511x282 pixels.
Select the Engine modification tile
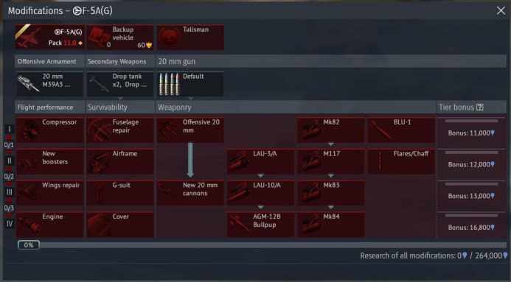[49, 225]
